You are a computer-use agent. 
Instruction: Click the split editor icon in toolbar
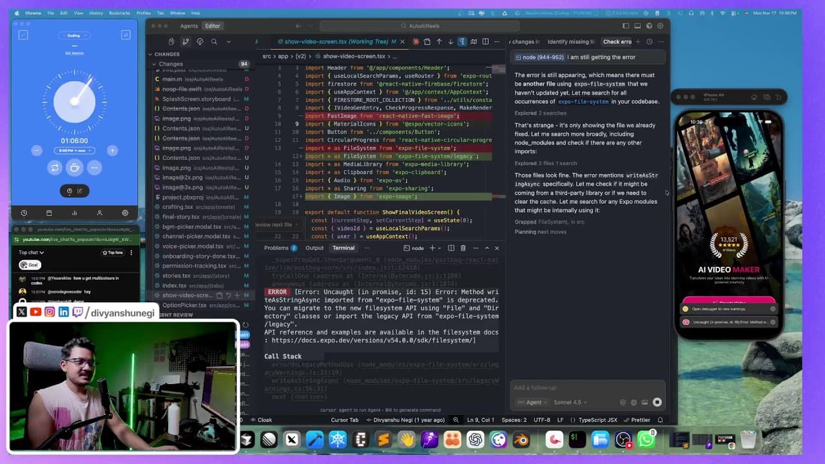click(485, 41)
